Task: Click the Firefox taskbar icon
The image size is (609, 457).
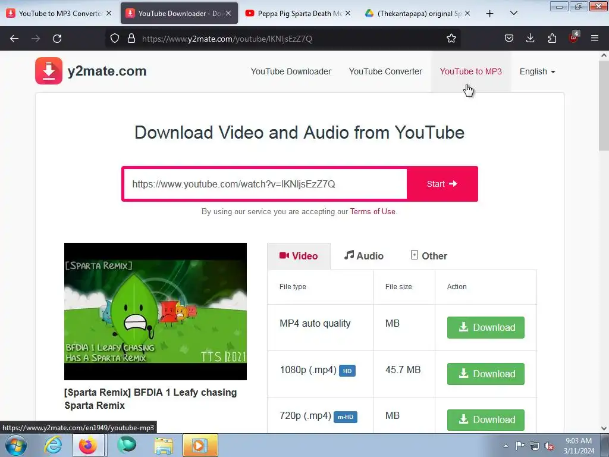Action: coord(88,445)
